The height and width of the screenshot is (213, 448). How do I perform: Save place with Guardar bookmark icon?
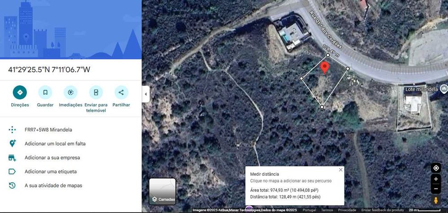(x=45, y=92)
